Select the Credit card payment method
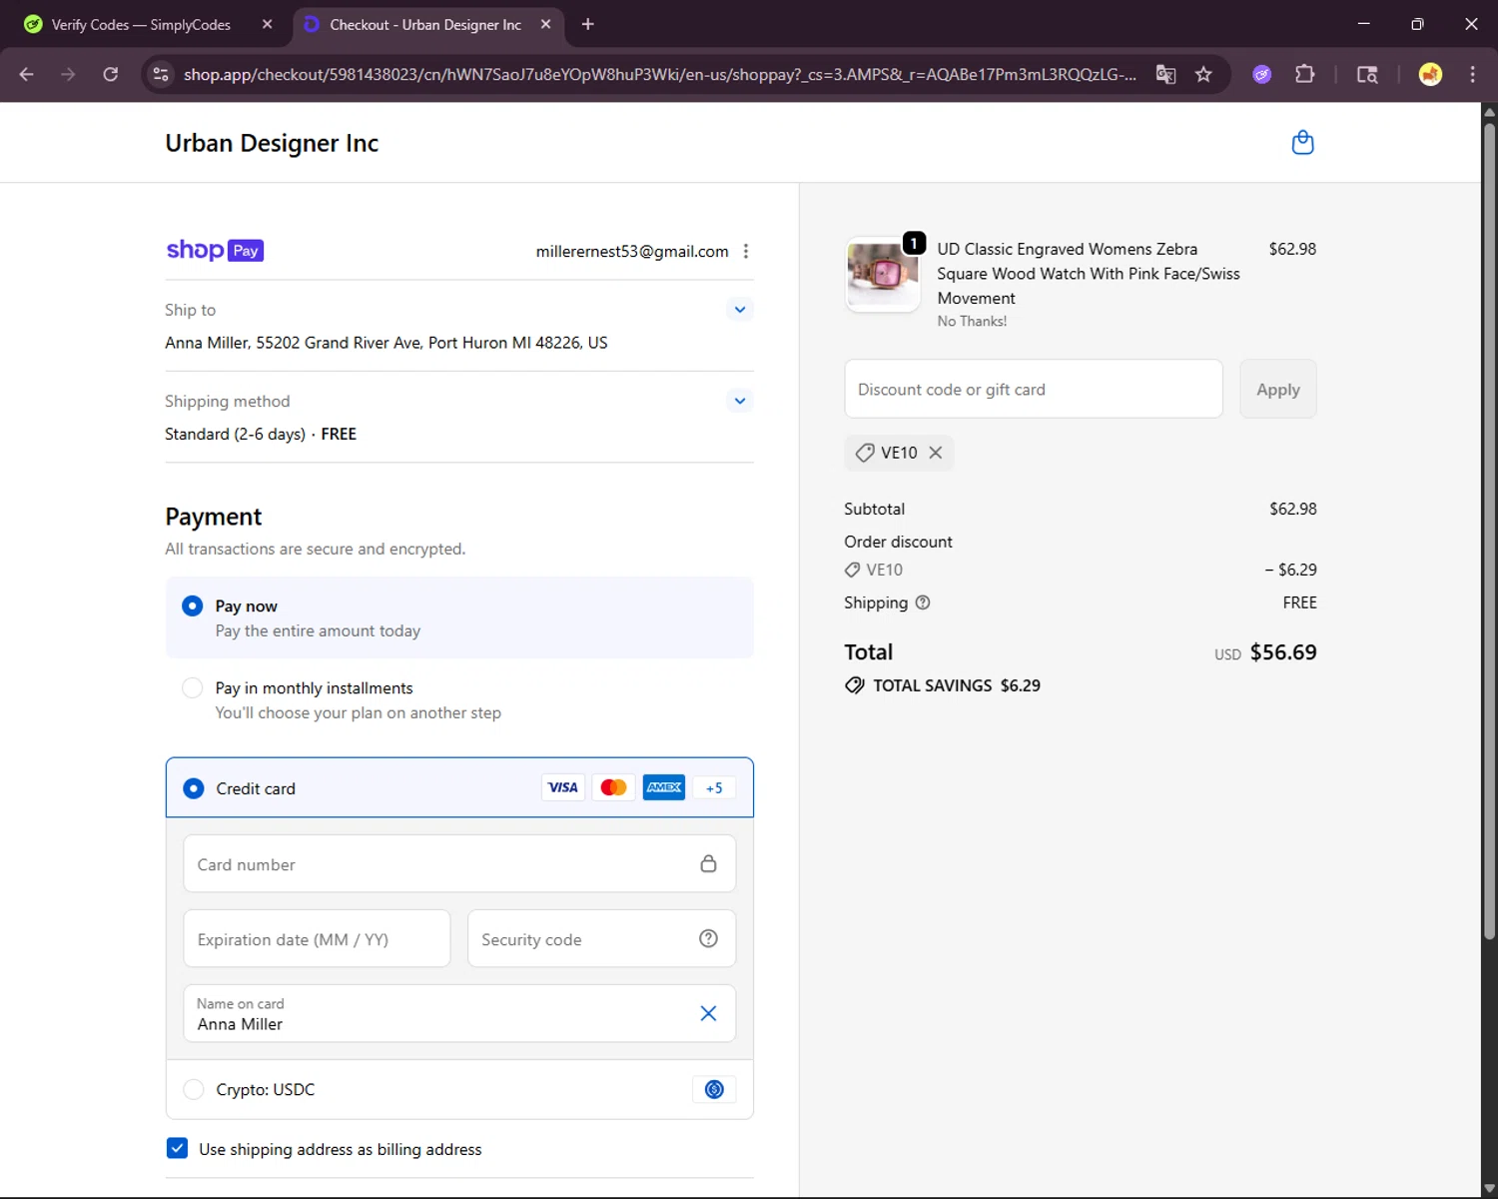 (194, 788)
